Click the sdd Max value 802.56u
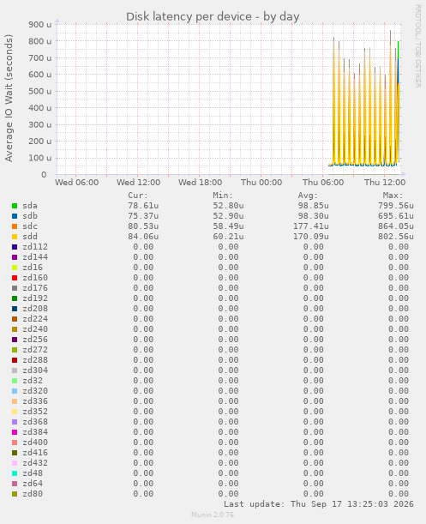The width and height of the screenshot is (426, 524). (396, 236)
